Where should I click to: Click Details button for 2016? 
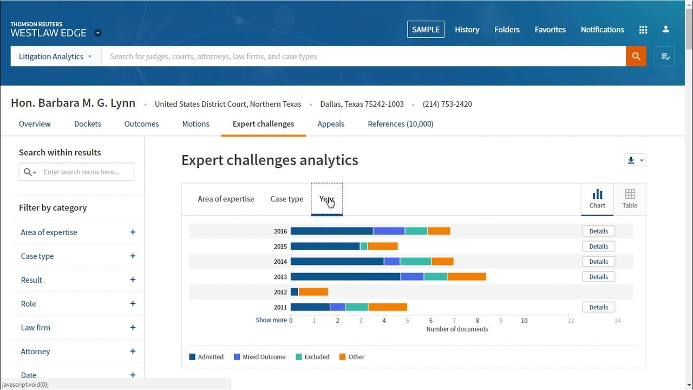click(598, 231)
